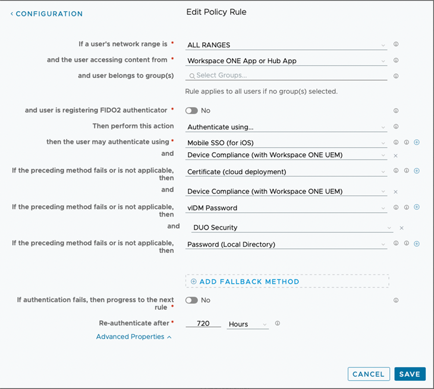434x389 pixels.
Task: Open the ALL RANGES network range dropdown
Action: click(286, 45)
